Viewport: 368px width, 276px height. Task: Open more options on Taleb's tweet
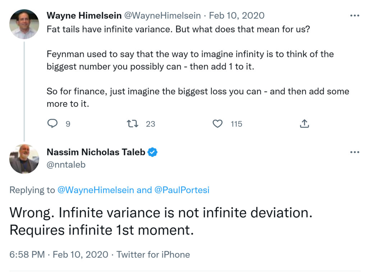(354, 152)
